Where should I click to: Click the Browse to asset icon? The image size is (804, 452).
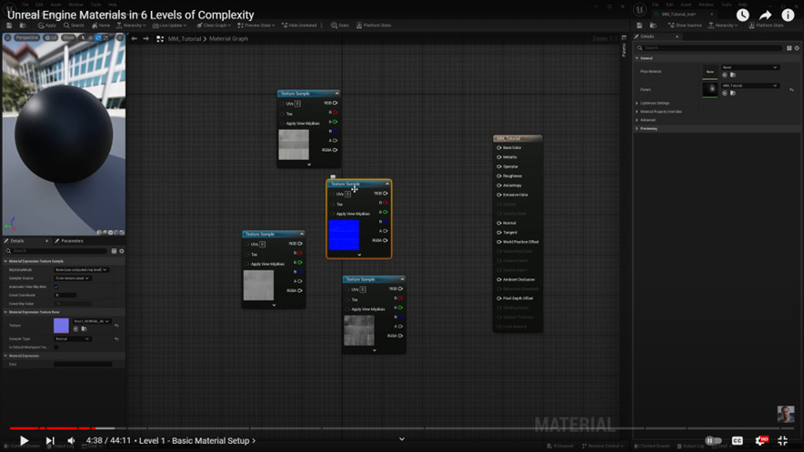click(x=23, y=25)
